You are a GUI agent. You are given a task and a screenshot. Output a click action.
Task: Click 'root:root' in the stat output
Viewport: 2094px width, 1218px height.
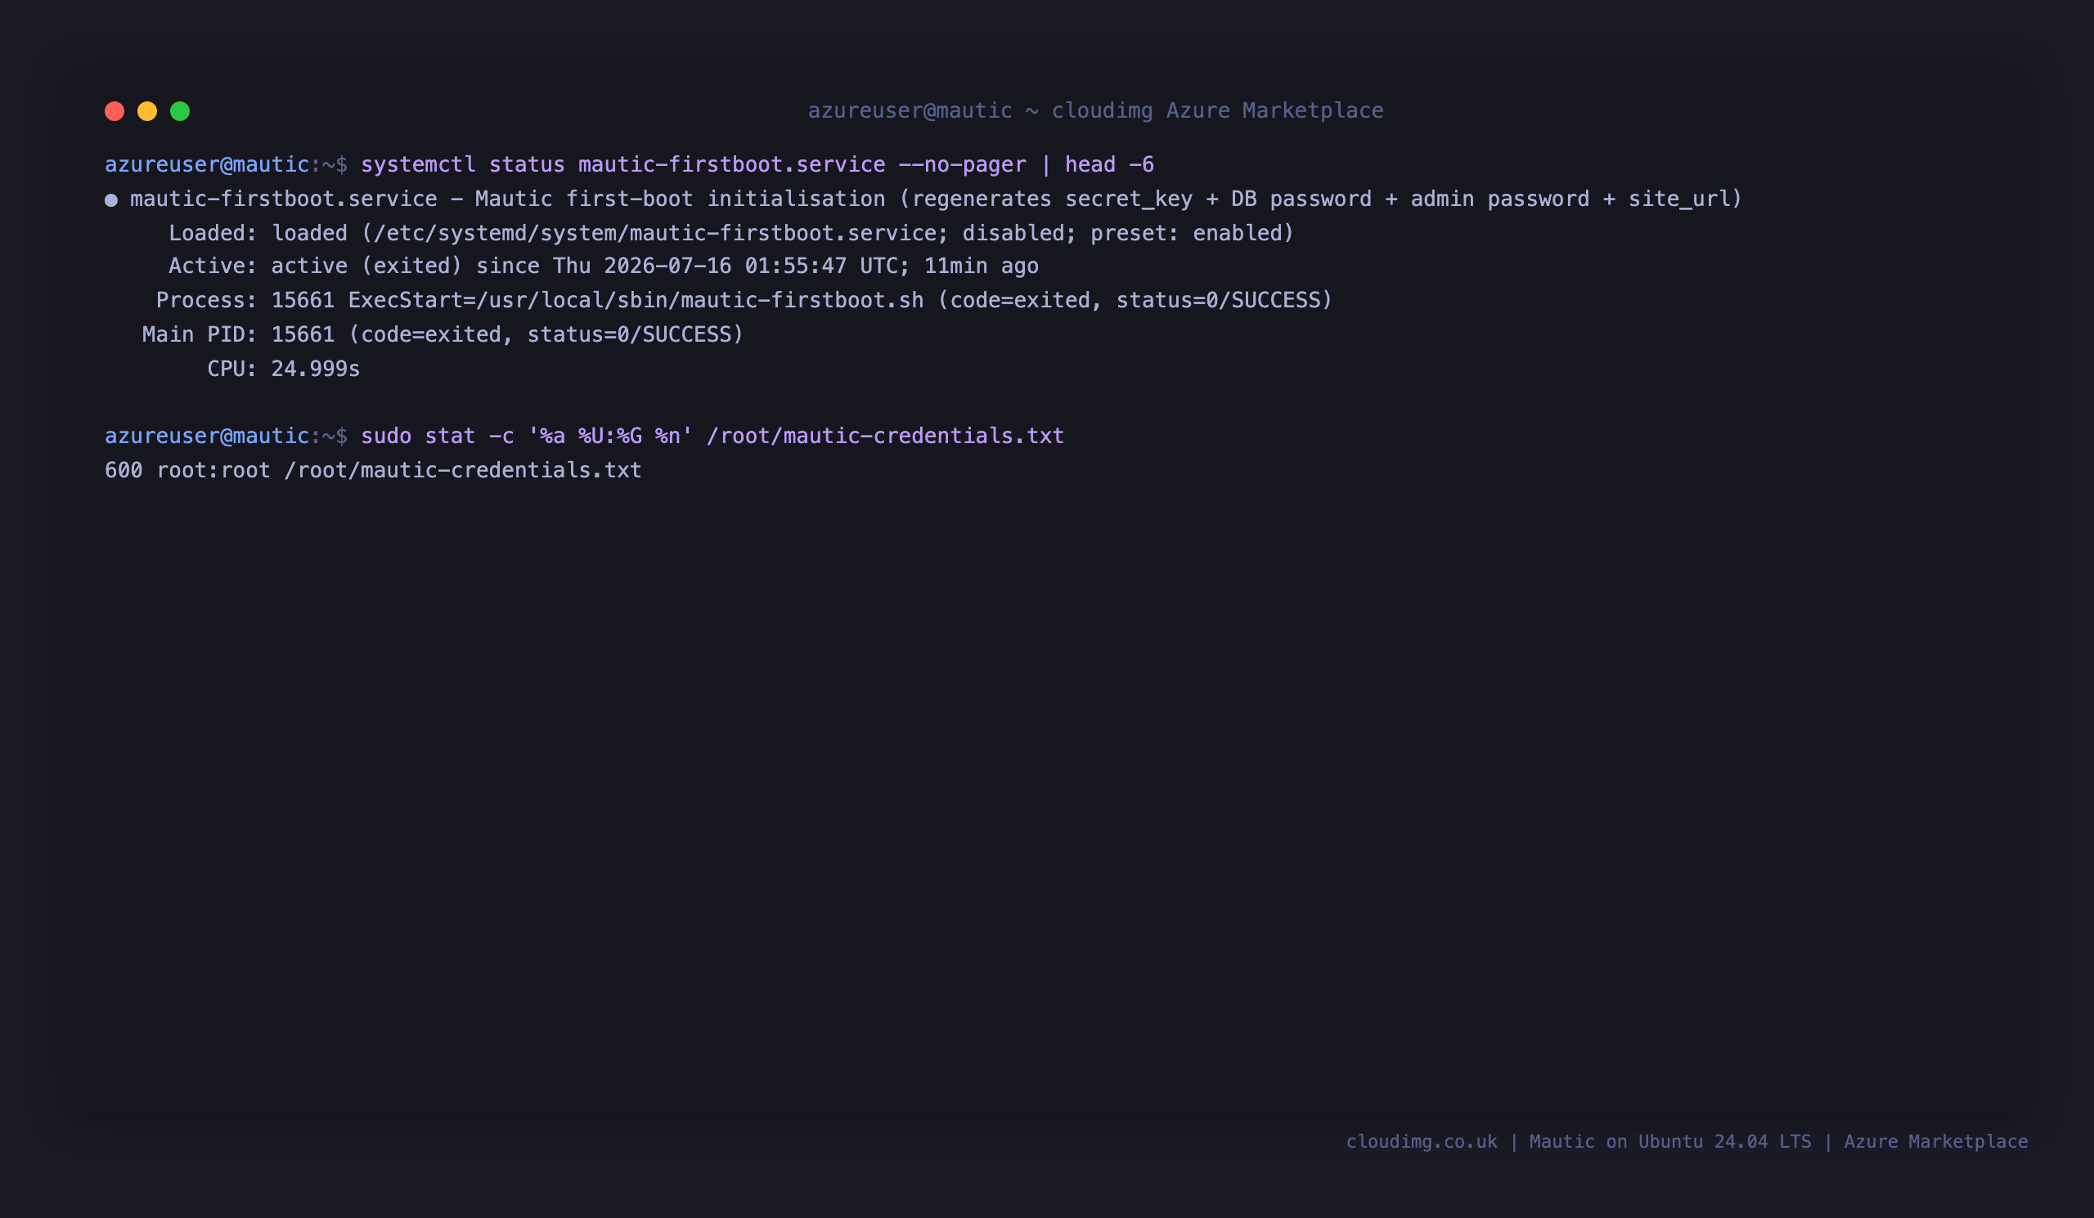[x=213, y=470]
